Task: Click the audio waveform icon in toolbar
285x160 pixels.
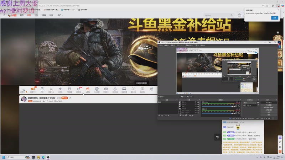Action: click(60, 89)
